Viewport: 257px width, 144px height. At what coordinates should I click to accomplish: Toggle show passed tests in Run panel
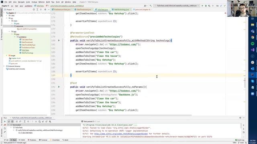9,122
